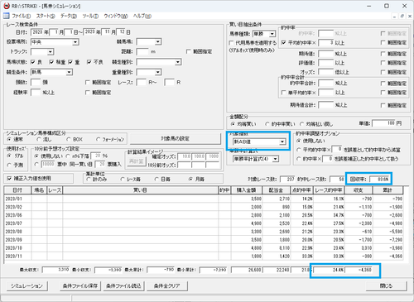Uncheck the 補正入力値を使用 checkbox
Image resolution: width=414 pixels, height=302 pixels.
click(x=9, y=179)
